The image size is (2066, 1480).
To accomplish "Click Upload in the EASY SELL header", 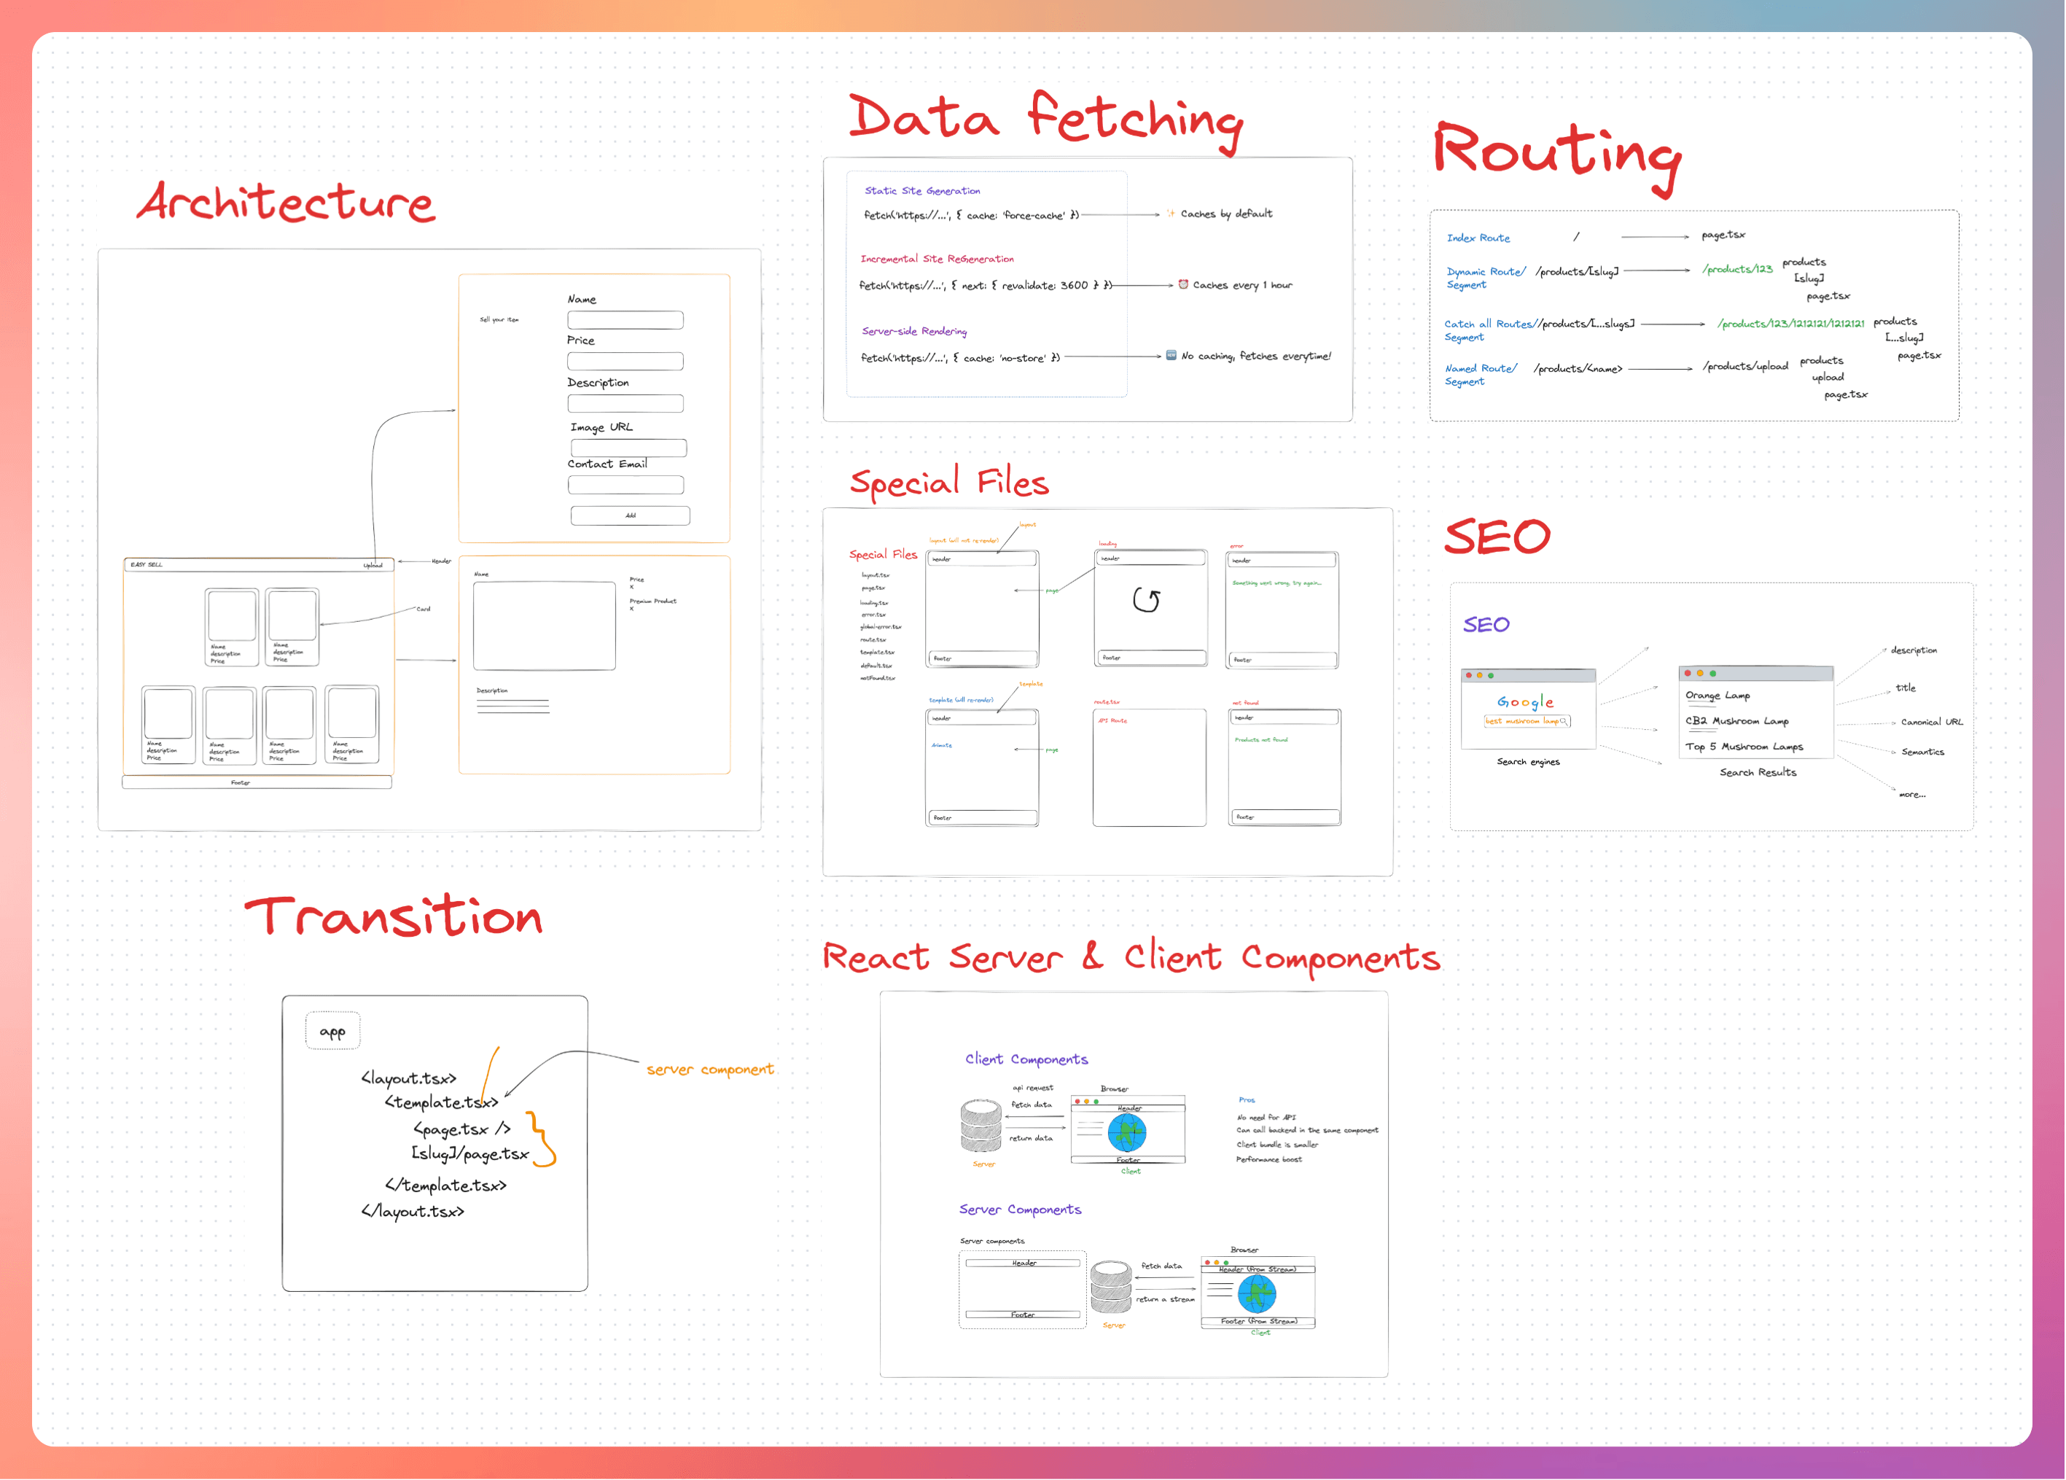I will click(x=373, y=566).
